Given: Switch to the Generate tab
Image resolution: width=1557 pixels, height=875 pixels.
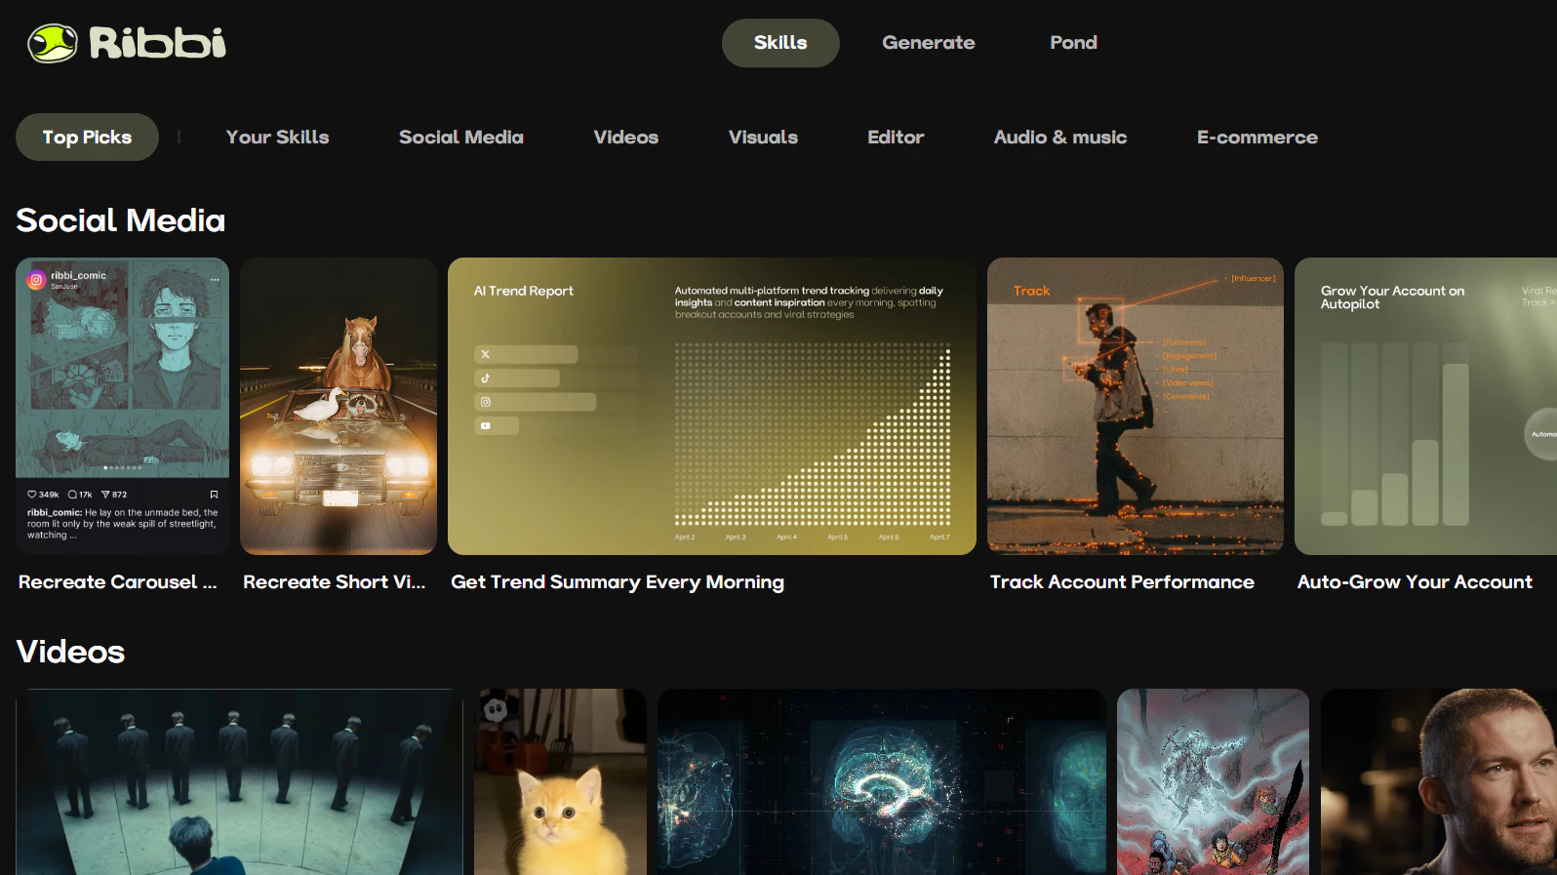Looking at the screenshot, I should 929,43.
